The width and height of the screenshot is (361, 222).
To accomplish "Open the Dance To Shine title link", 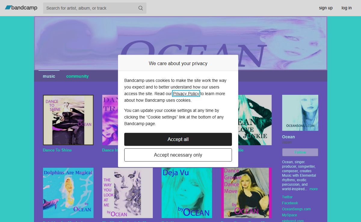I will click(x=57, y=150).
